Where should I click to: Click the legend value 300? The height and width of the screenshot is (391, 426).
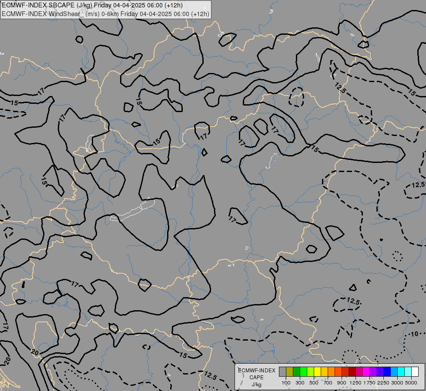point(300,383)
